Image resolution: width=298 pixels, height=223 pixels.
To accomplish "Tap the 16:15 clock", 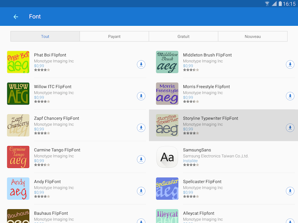I will [289, 4].
